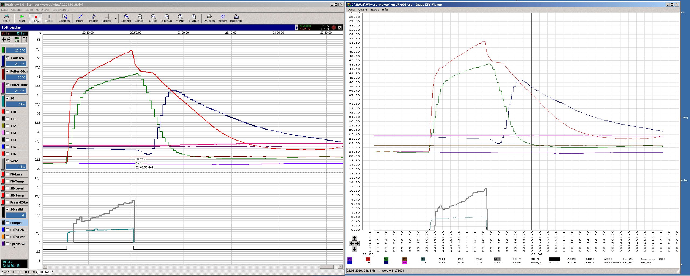Open the Hardware menu in RealView
The image size is (690, 276).
[42, 10]
